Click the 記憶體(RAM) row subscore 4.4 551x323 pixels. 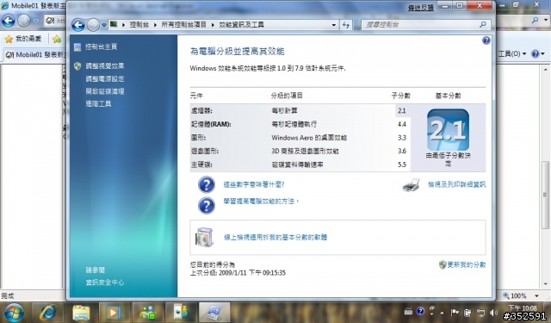(x=402, y=124)
